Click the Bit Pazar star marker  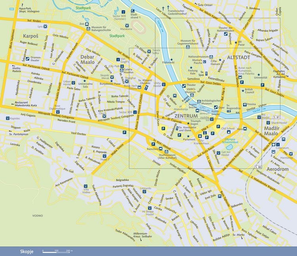tap(236, 43)
